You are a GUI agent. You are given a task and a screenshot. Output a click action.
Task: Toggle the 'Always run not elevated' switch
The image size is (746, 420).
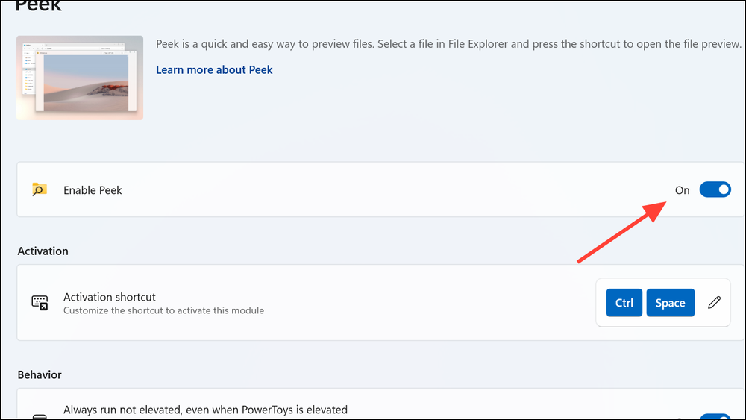click(x=716, y=416)
